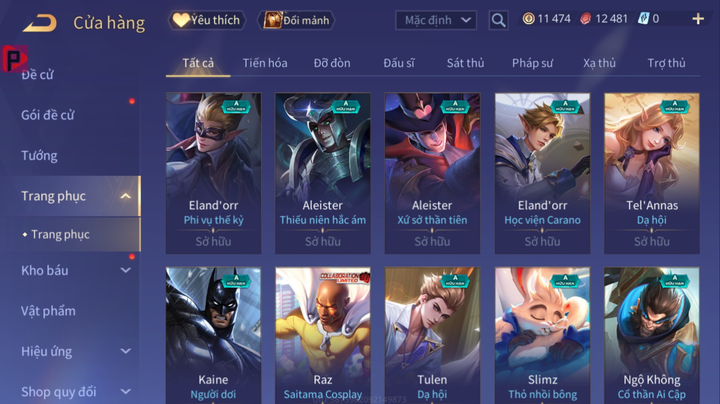Expand the Hiệu ứng sidebar section
Viewport: 720px width, 404px height.
coord(125,351)
